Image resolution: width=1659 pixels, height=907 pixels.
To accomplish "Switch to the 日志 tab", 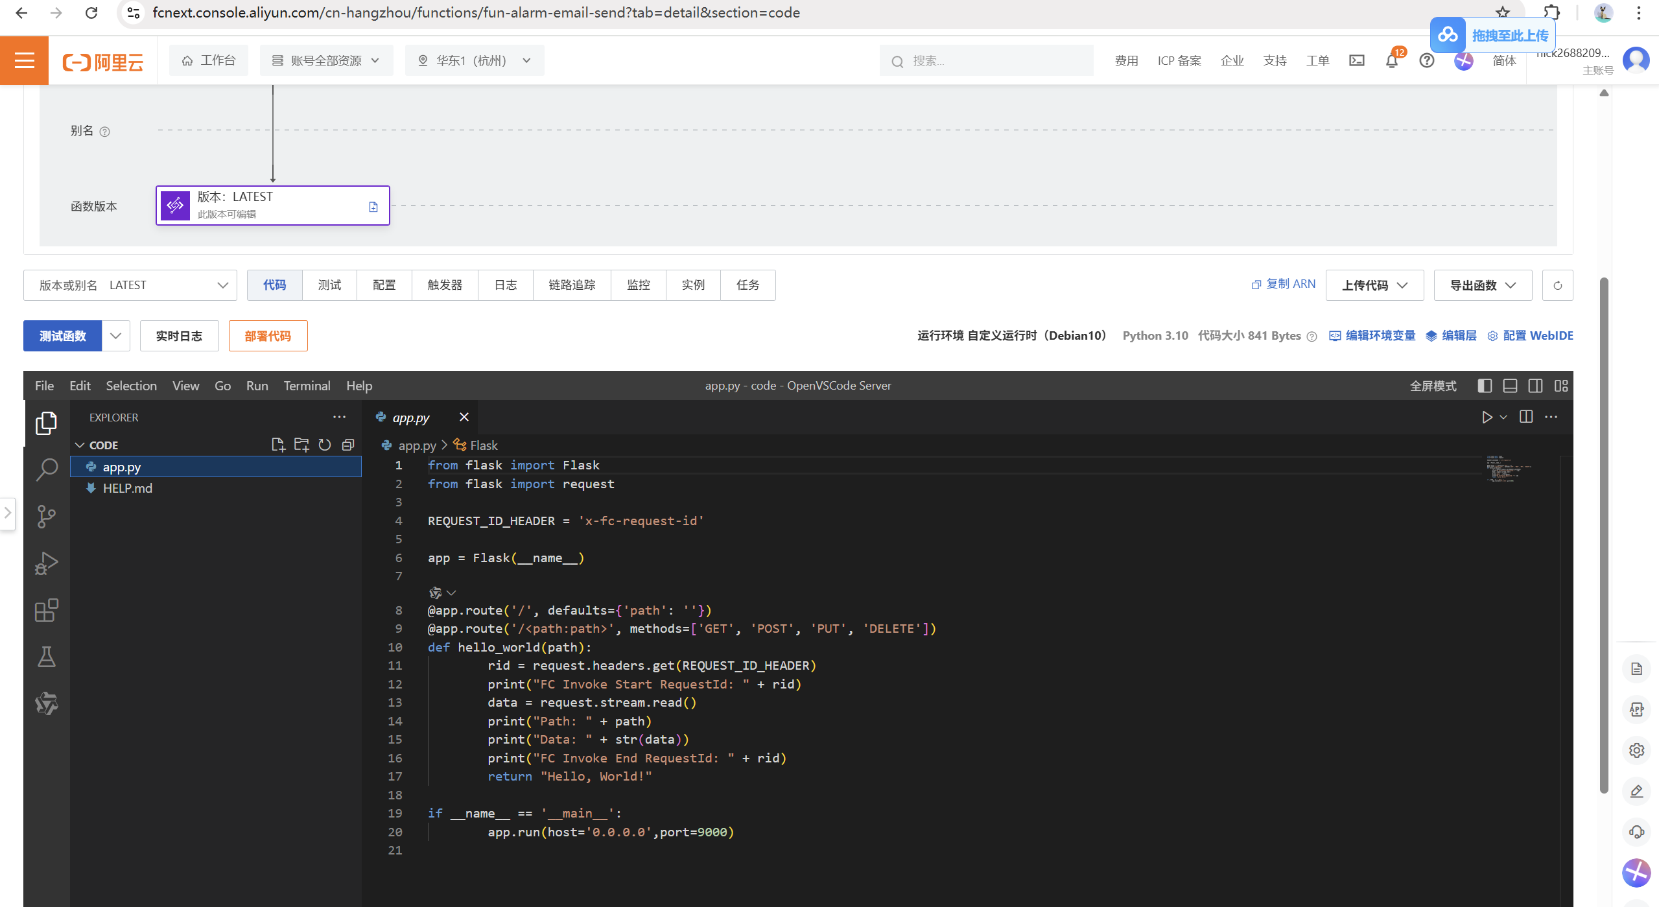I will click(x=506, y=285).
